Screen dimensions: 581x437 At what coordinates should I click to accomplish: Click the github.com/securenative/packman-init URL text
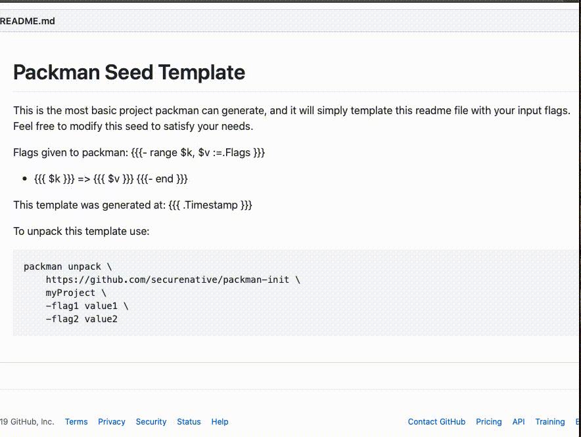172,280
